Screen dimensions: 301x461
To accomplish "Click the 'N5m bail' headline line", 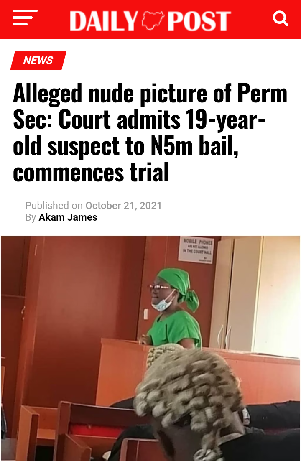I will [125, 146].
